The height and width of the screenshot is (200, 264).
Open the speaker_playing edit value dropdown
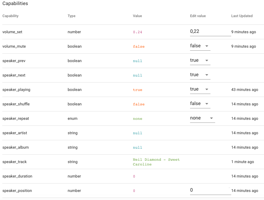click(200, 89)
